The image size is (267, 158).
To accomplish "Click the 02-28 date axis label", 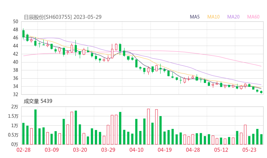I will coord(23,150).
